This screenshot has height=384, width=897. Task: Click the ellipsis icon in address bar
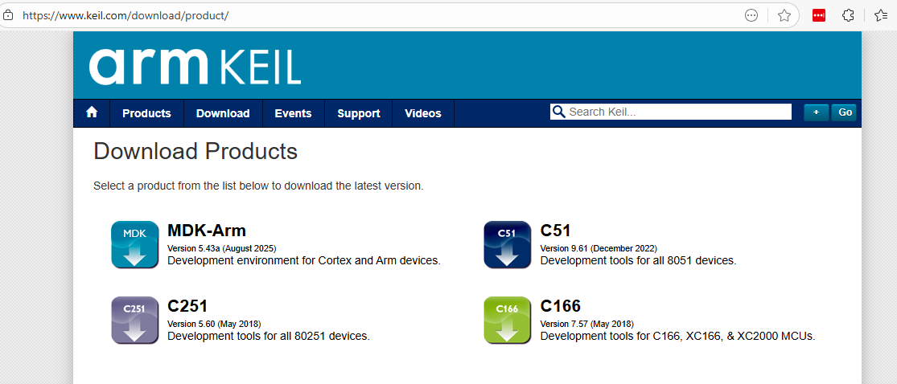(751, 15)
